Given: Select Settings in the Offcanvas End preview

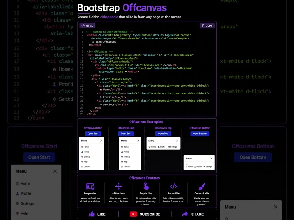Looking at the screenshot, I should (126, 157).
